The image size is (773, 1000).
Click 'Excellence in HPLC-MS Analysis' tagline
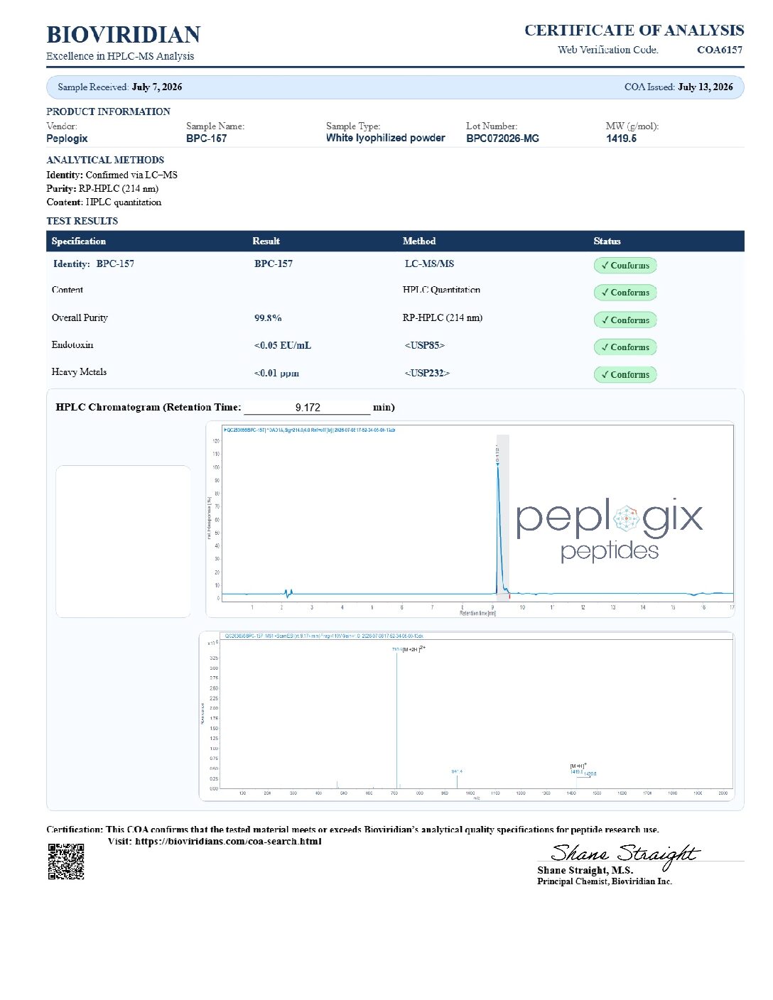pos(120,56)
